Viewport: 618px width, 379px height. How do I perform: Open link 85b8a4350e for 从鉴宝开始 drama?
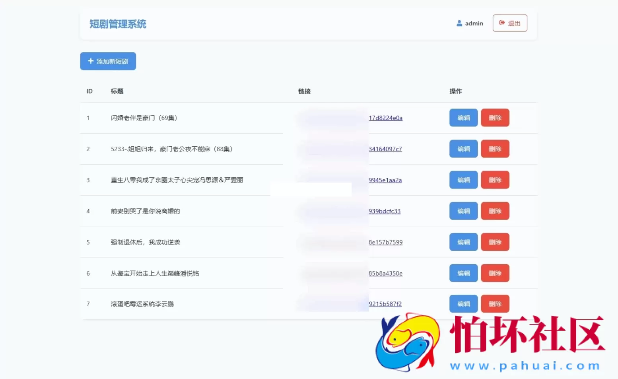(x=385, y=273)
